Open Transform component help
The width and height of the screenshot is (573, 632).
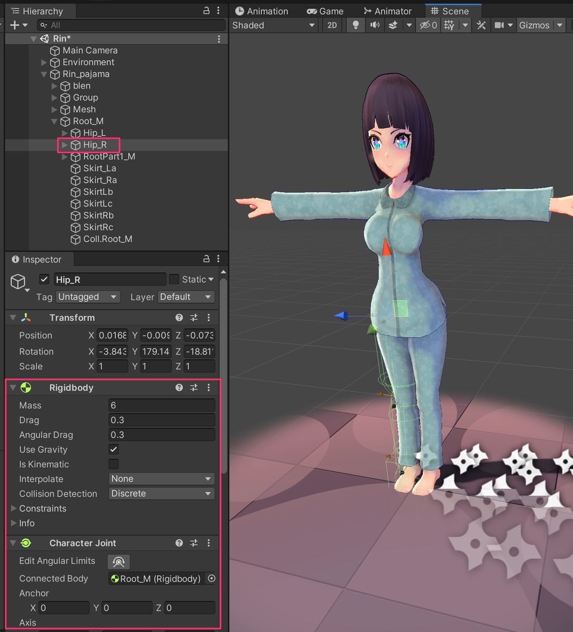[179, 318]
